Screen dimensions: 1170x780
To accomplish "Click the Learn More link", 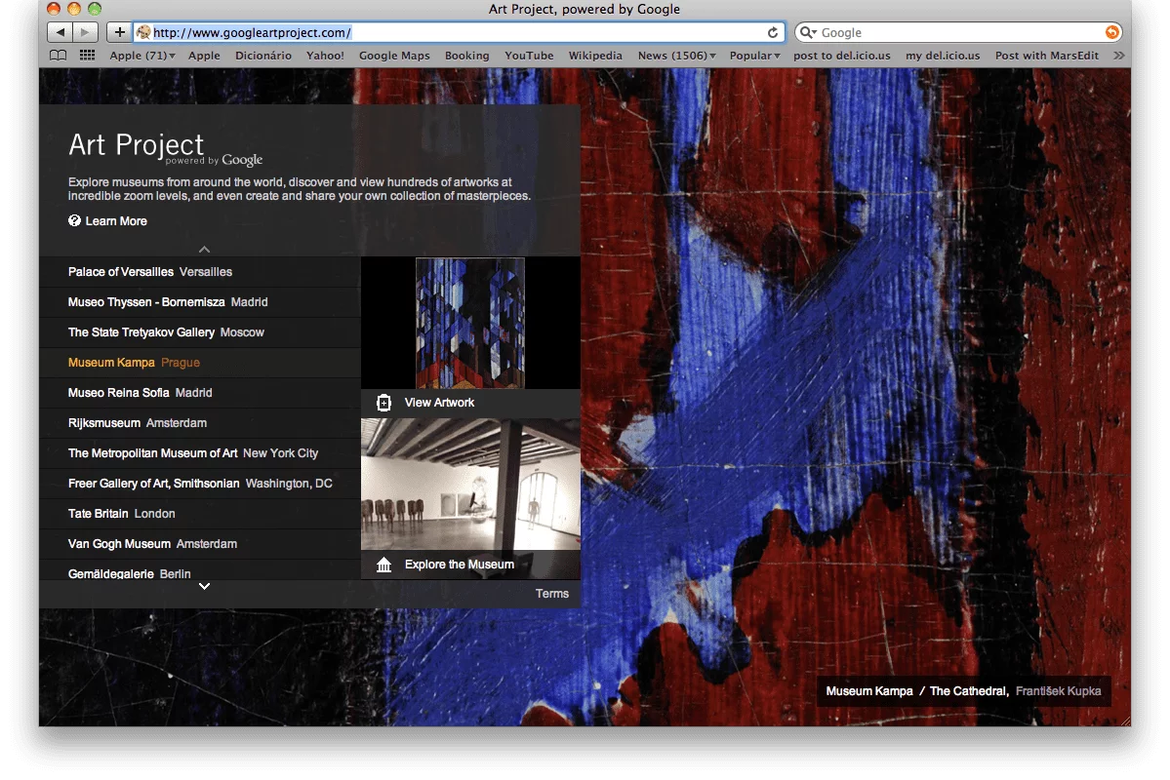I will 116,220.
